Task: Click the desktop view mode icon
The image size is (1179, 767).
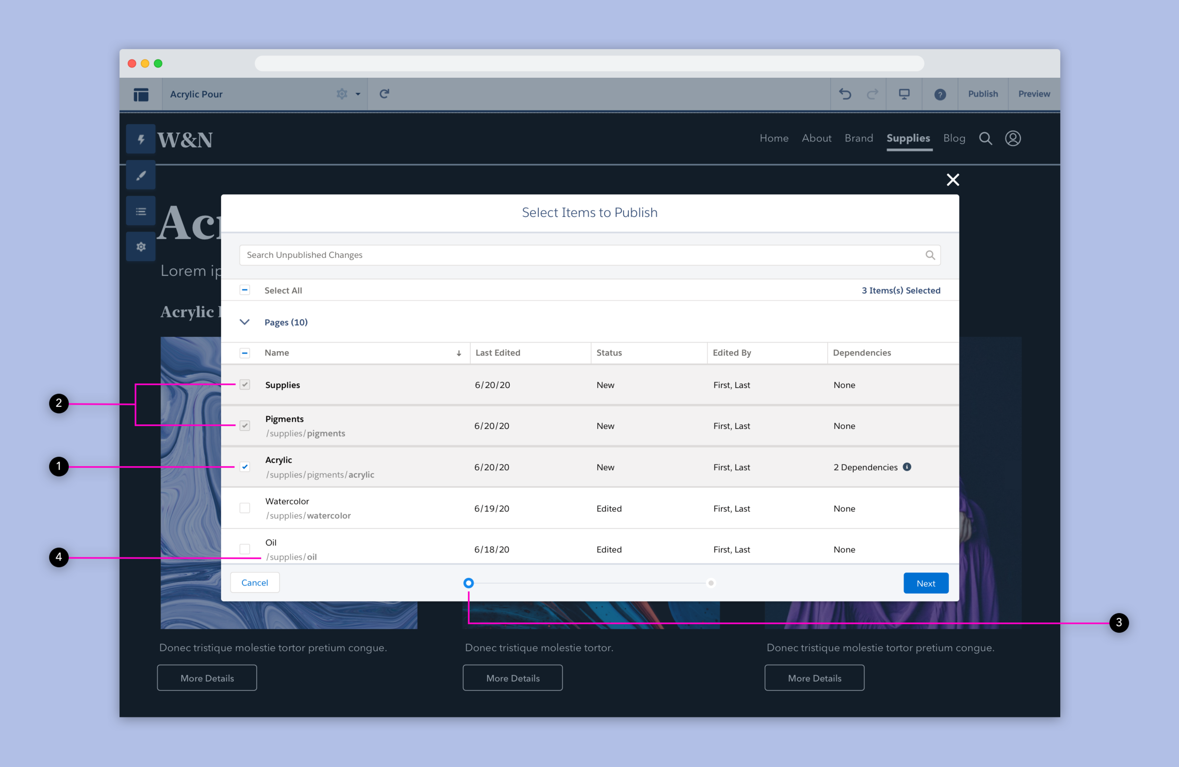Action: click(904, 94)
